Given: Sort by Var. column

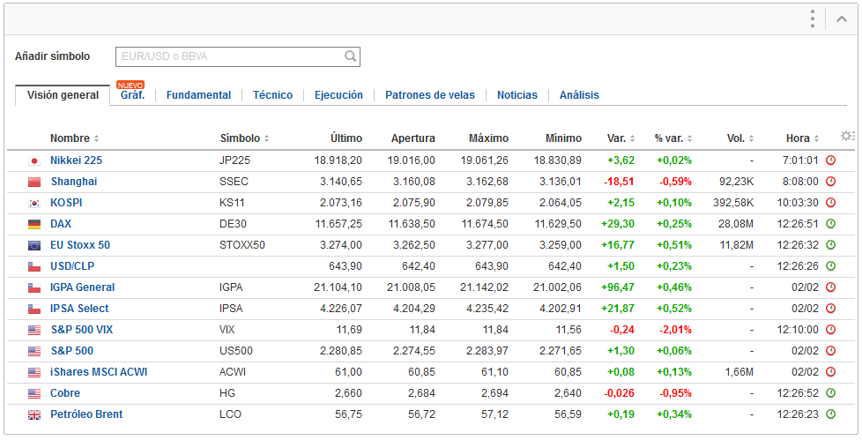Looking at the screenshot, I should coord(620,138).
